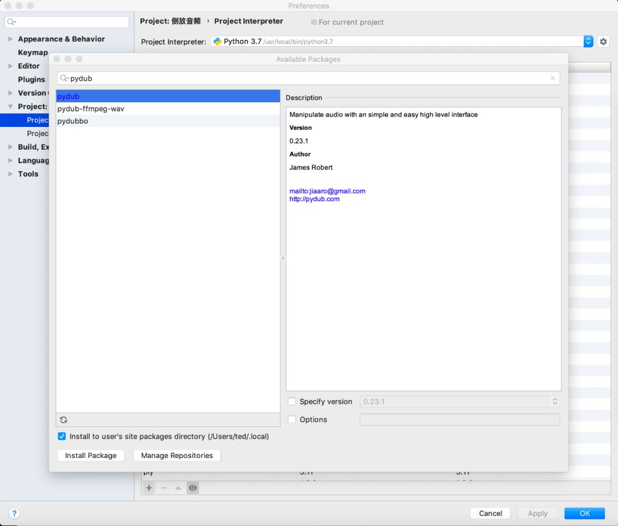Image resolution: width=618 pixels, height=526 pixels.
Task: Enable the Specify version checkbox
Action: click(x=292, y=401)
